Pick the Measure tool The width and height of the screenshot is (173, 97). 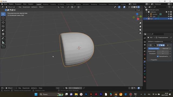3,42
